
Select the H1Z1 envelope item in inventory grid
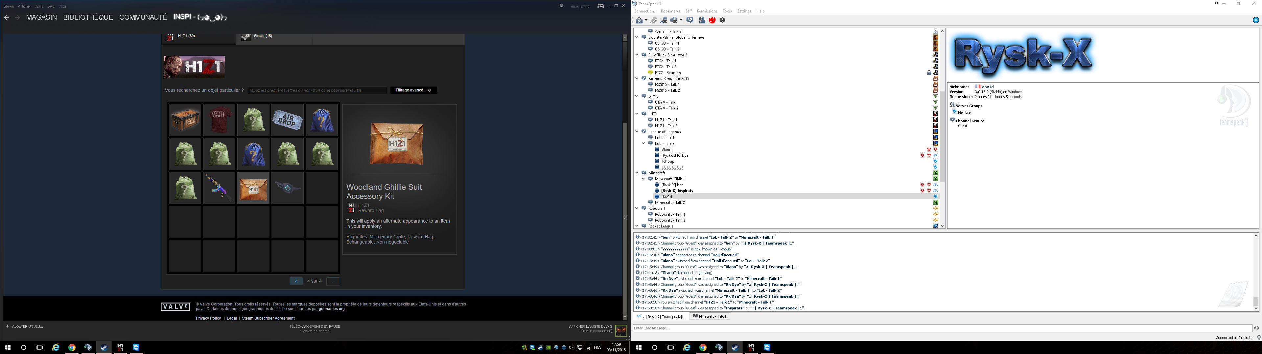[253, 188]
